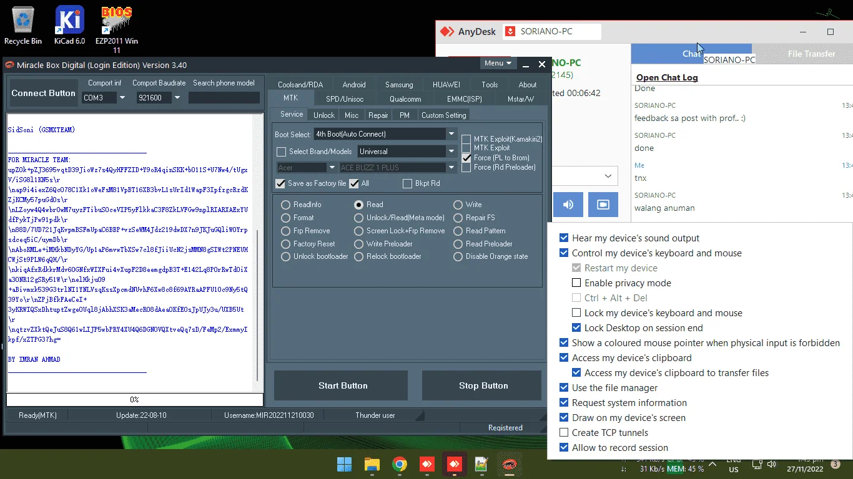Click the Start Button
853x479 pixels.
[x=343, y=385]
